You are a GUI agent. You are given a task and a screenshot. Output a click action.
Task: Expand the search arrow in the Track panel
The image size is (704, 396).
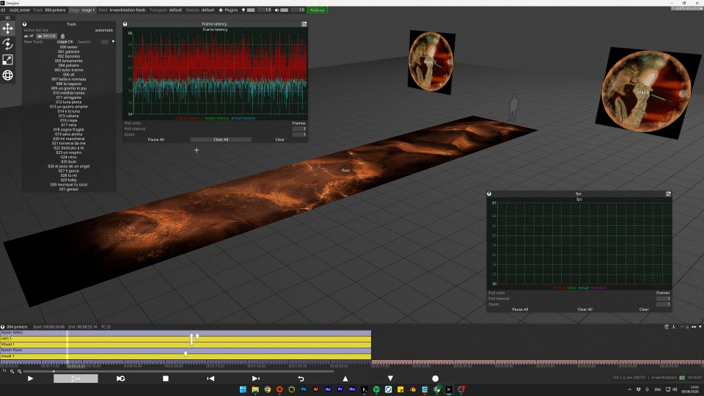[113, 42]
